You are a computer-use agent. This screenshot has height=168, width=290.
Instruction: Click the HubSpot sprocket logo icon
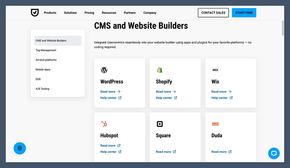coord(104,124)
